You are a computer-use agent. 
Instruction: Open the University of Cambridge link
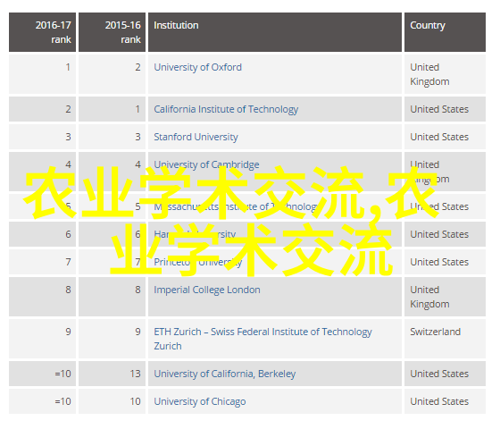coord(206,165)
